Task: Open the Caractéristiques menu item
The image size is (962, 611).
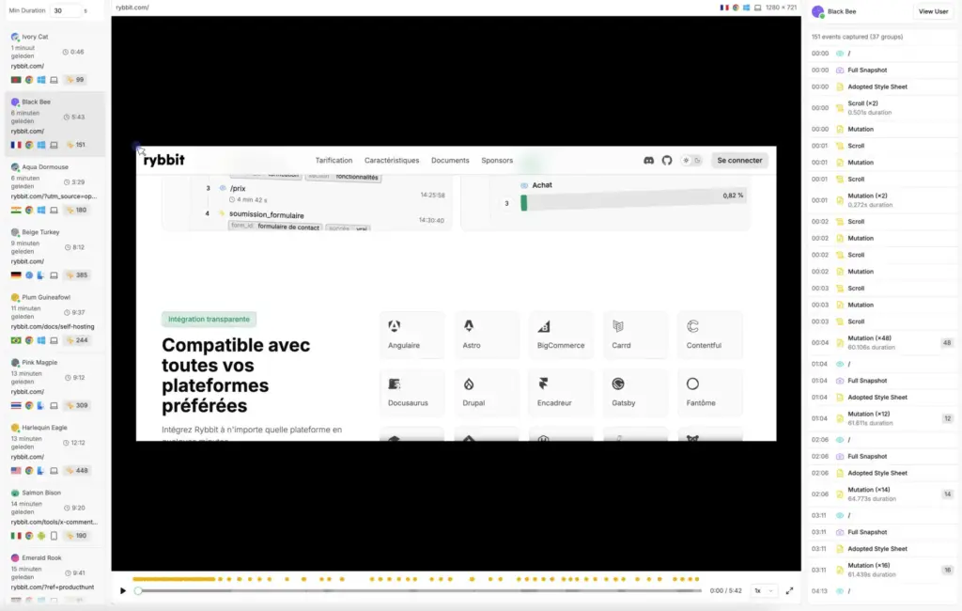Action: click(x=392, y=161)
